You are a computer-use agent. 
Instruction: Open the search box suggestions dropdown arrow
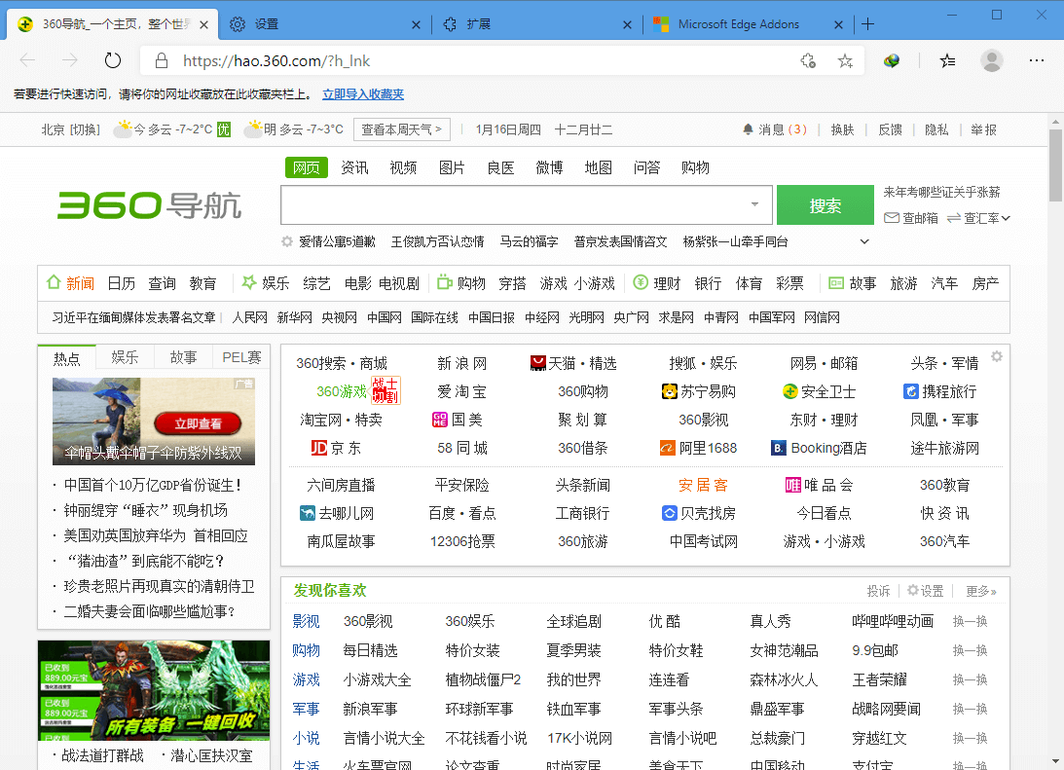tap(754, 204)
